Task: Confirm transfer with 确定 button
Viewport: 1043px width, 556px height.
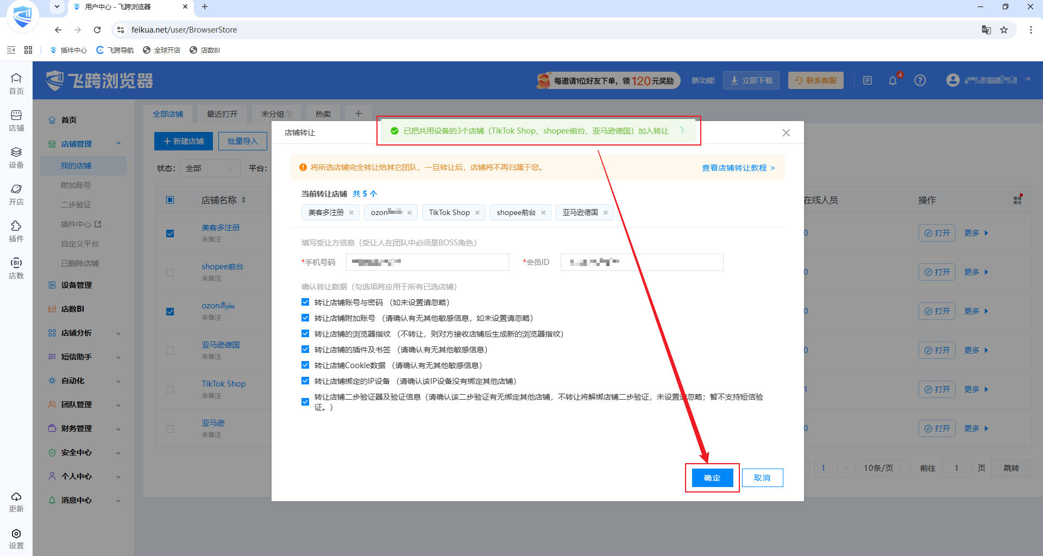Action: click(712, 478)
